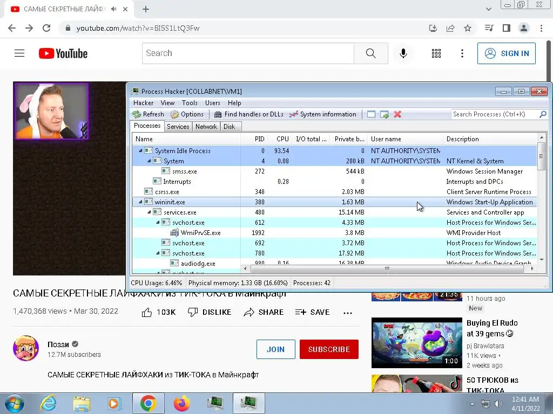Screen dimensions: 553x414
Task: Click Refresh in Process Hacker toolbar
Action: (148, 114)
